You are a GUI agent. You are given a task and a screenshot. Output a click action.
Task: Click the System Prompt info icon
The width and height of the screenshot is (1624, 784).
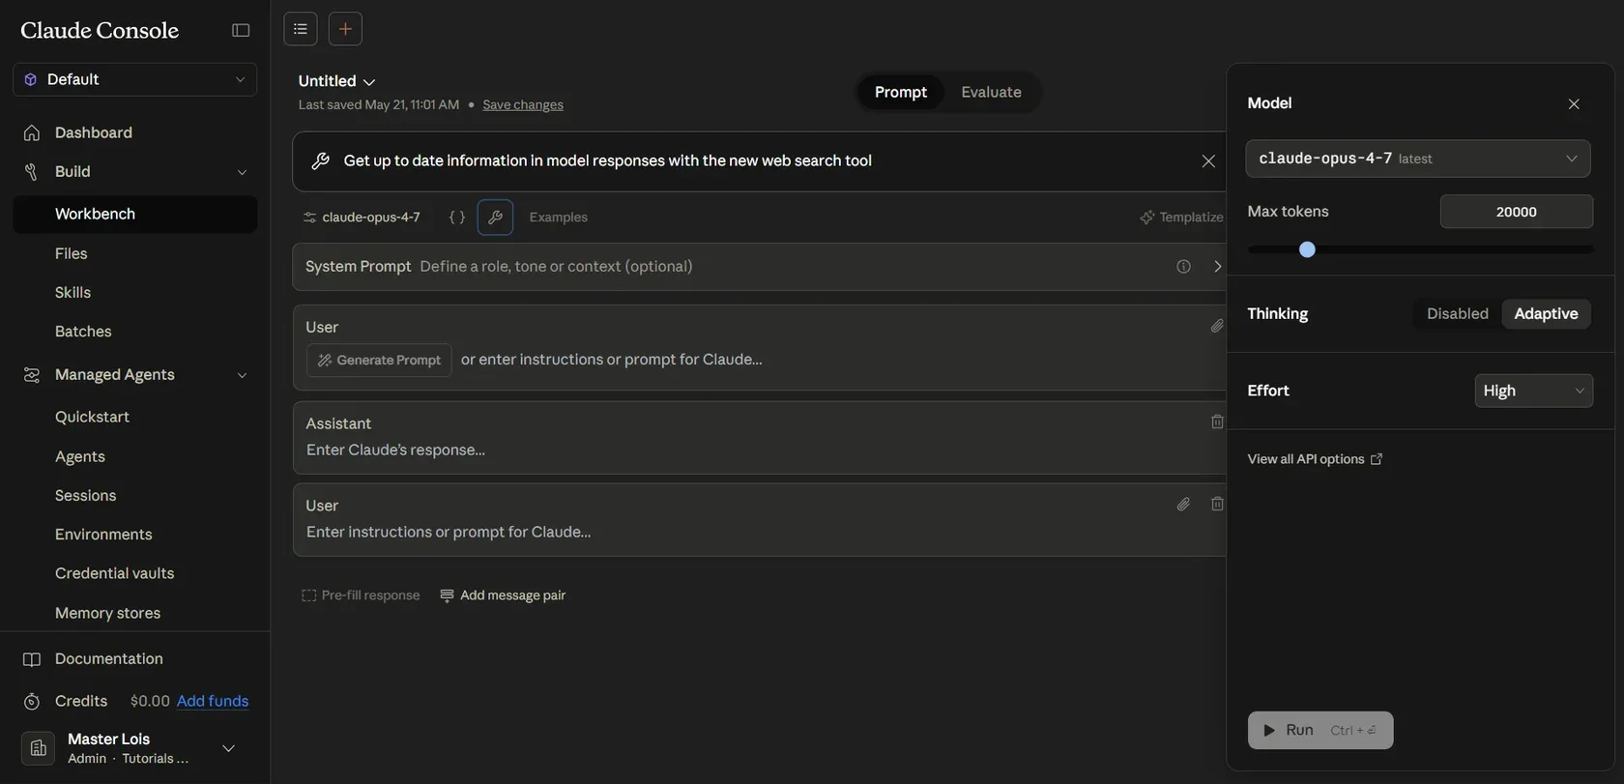(x=1183, y=267)
